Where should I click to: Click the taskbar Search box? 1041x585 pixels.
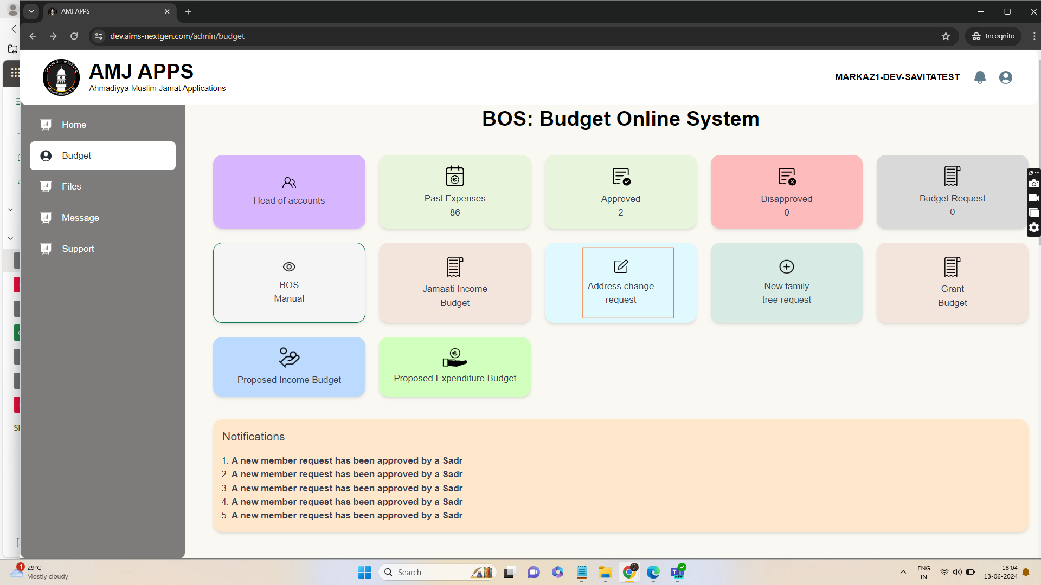coord(437,573)
